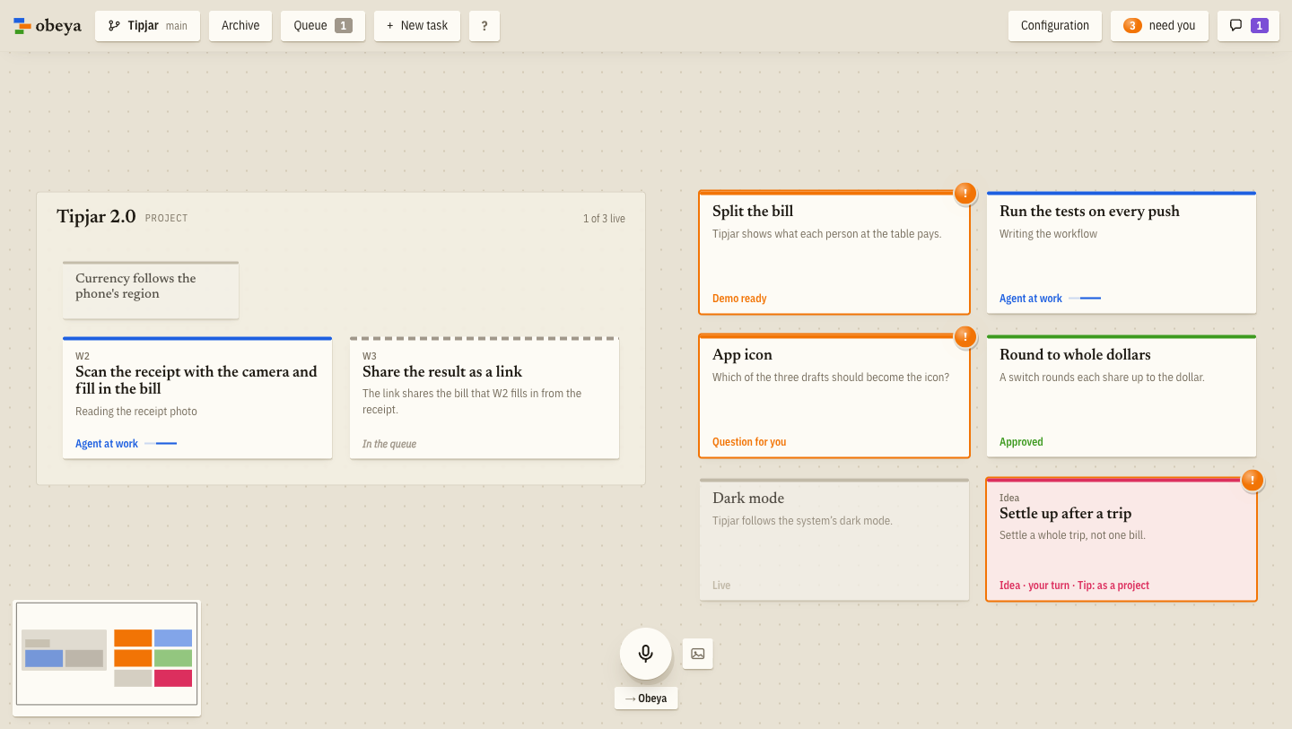1292x729 pixels.
Task: Open the Share the result as a link card
Action: tap(484, 397)
